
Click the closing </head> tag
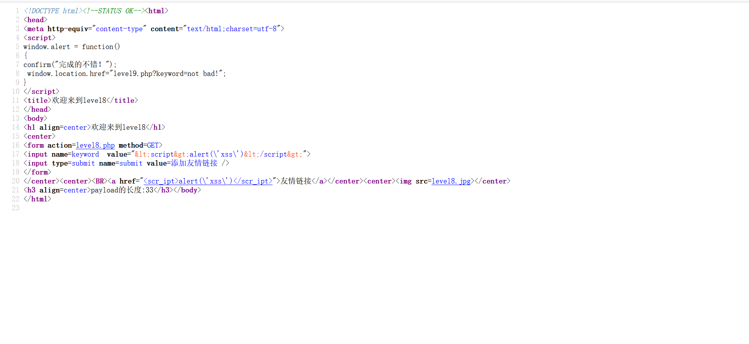pos(37,109)
